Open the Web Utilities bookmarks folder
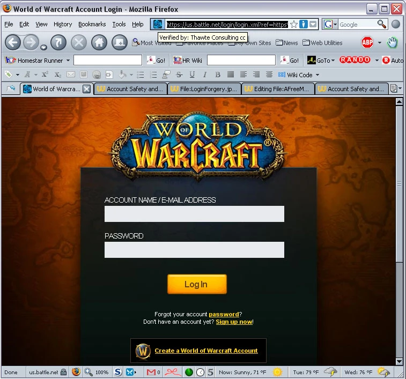The image size is (406, 379). 322,43
